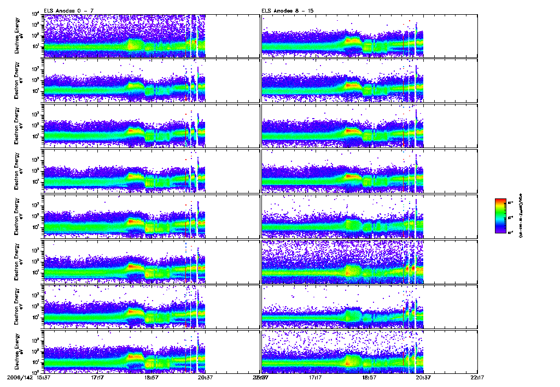Click '20:37' below the Anodes 0 - 7 column

pyautogui.click(x=206, y=377)
